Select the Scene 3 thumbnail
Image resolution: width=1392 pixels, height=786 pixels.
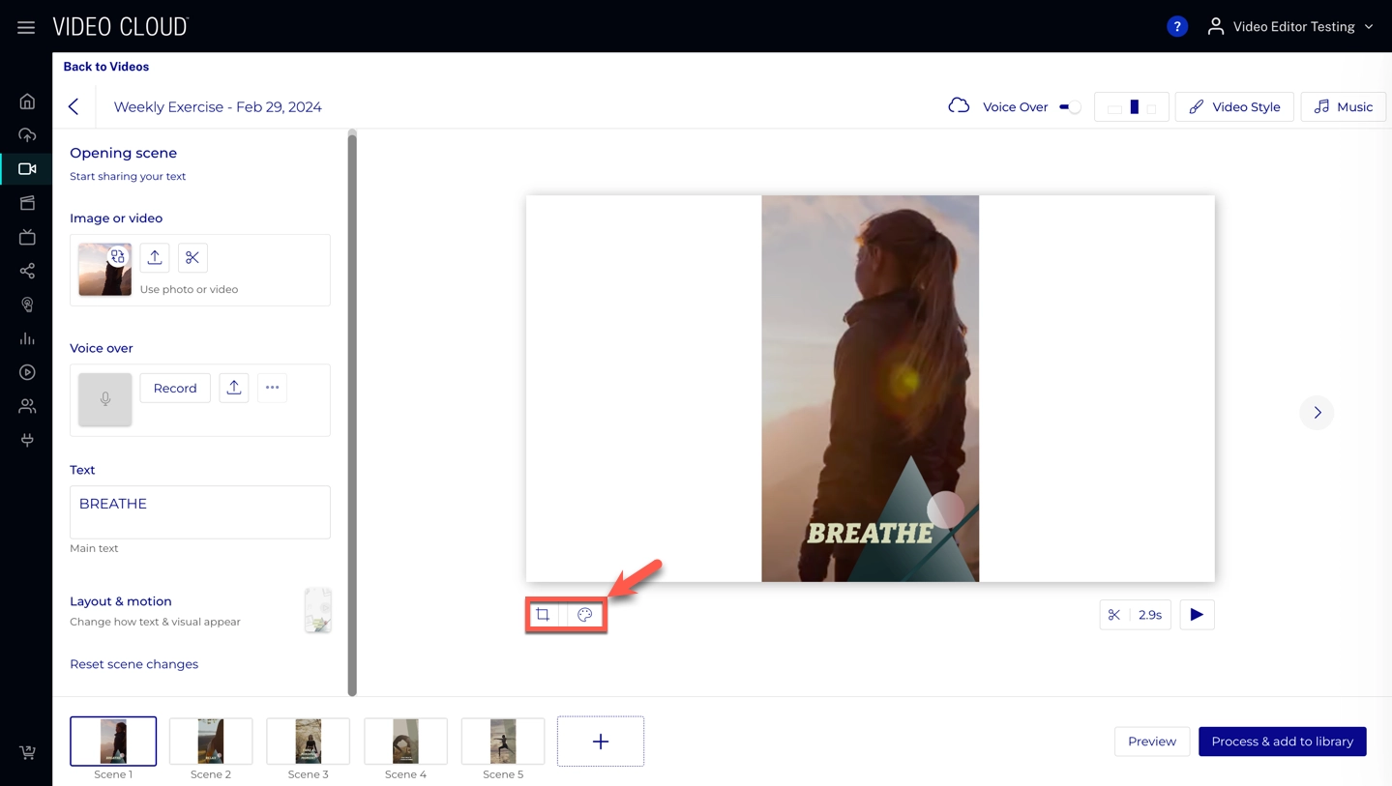tap(308, 742)
